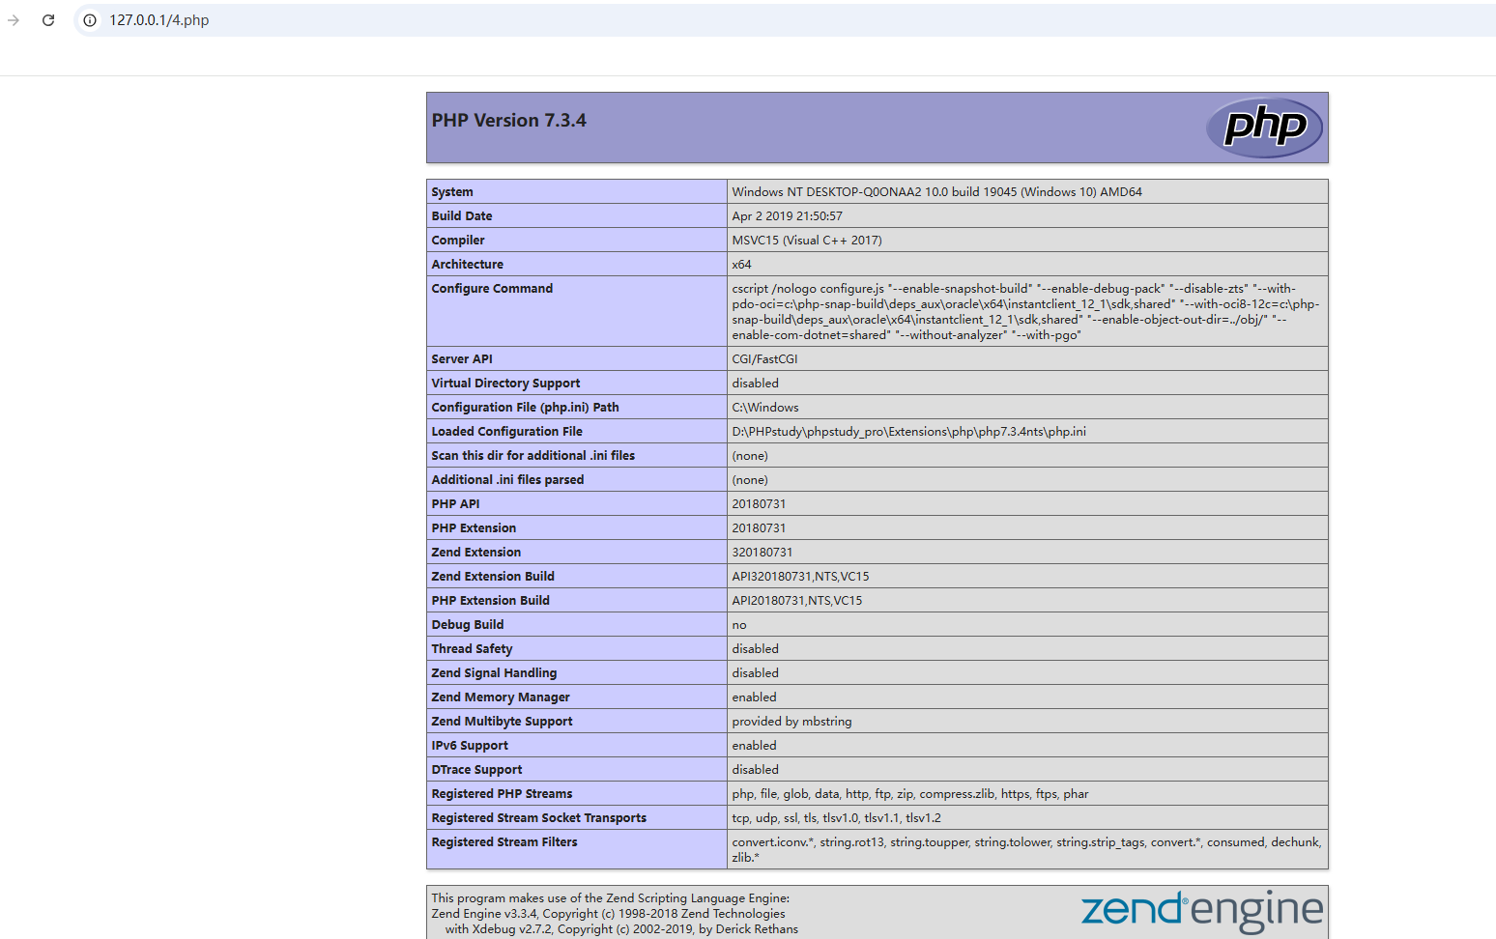Open the site information icon in address bar
The width and height of the screenshot is (1496, 939).
click(90, 20)
